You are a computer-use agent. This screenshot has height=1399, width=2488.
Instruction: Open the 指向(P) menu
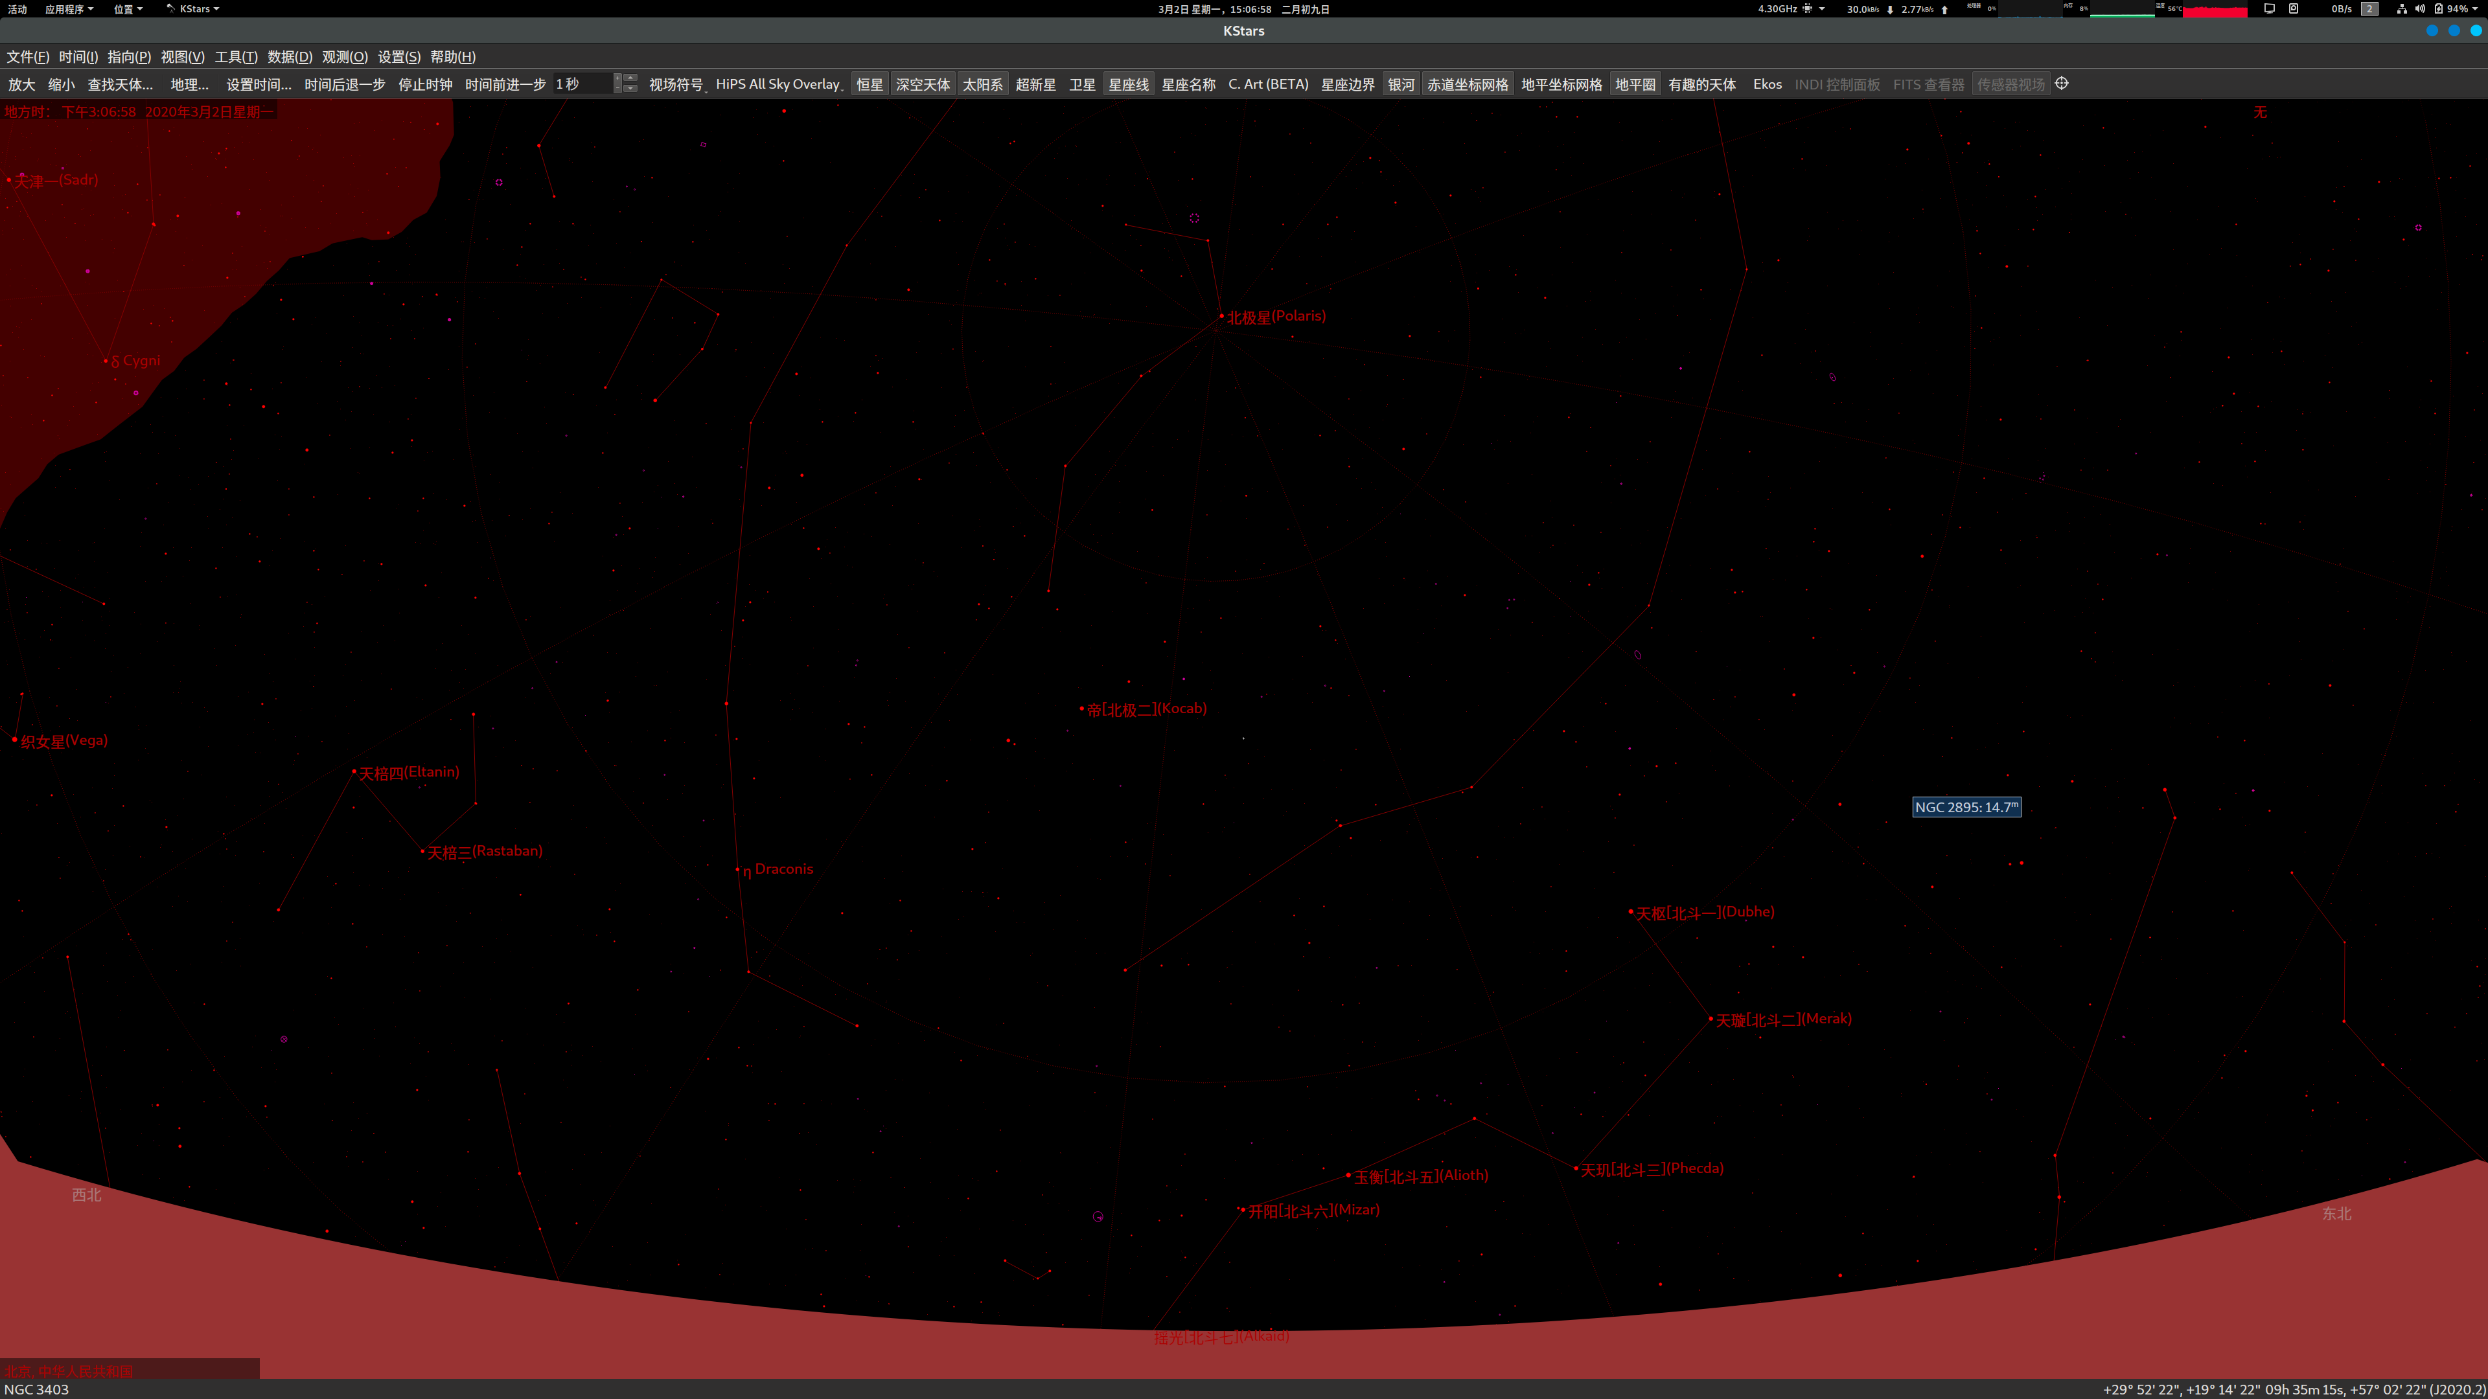128,57
